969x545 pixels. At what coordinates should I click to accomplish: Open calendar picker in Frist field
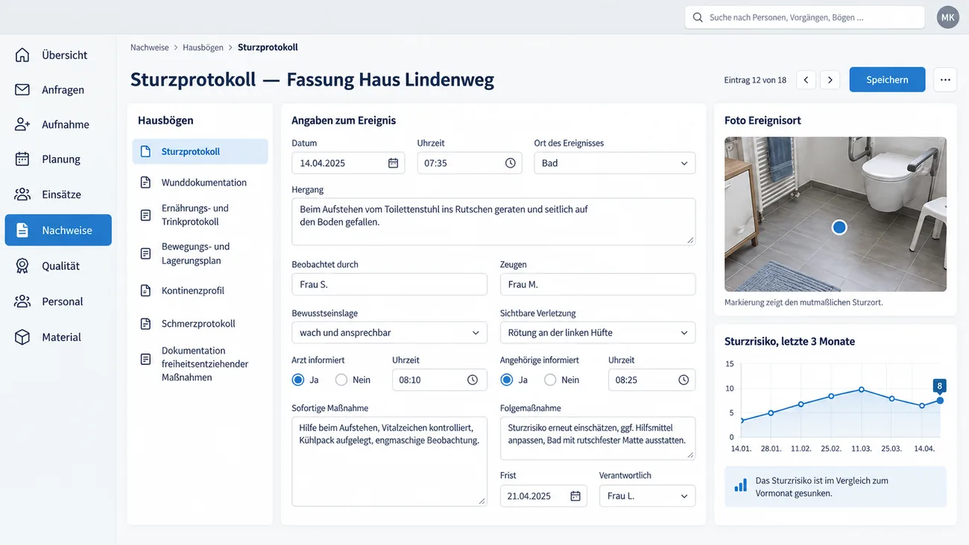[x=575, y=496]
